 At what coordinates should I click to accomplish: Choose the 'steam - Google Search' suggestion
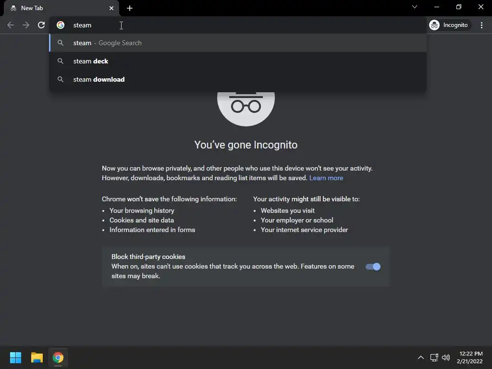coord(238,43)
